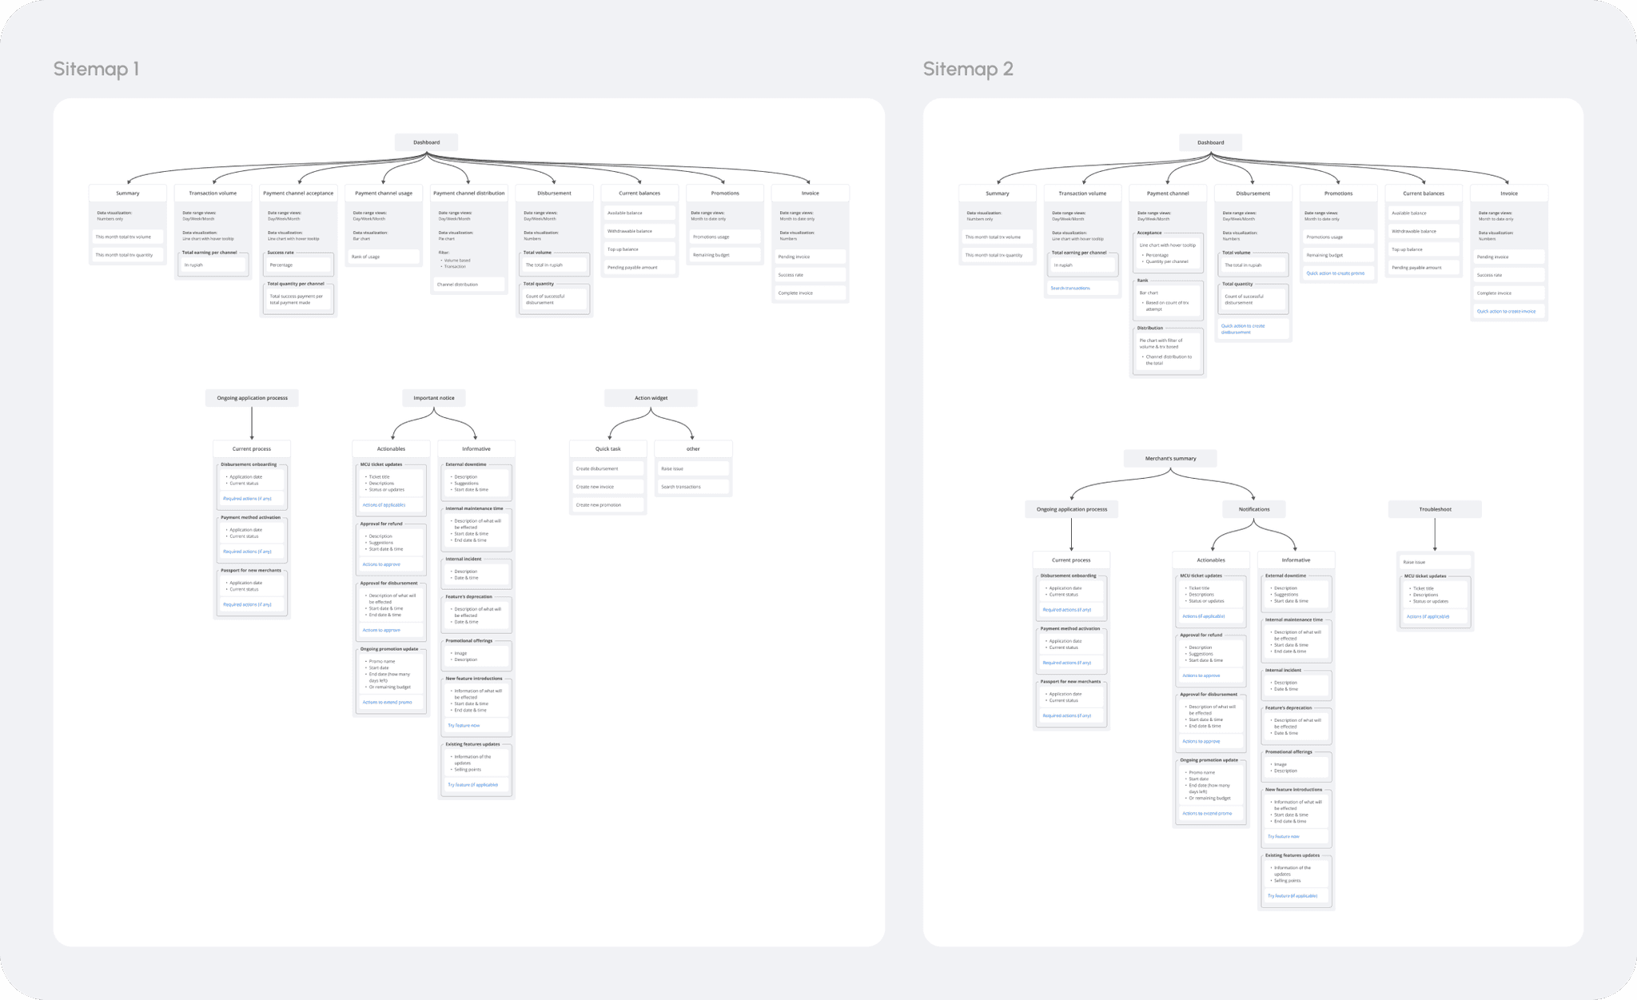Select the Important notice node
Viewport: 1637px width, 1000px height.
[x=433, y=397]
